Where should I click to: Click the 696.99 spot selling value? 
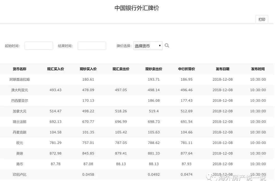(121, 122)
